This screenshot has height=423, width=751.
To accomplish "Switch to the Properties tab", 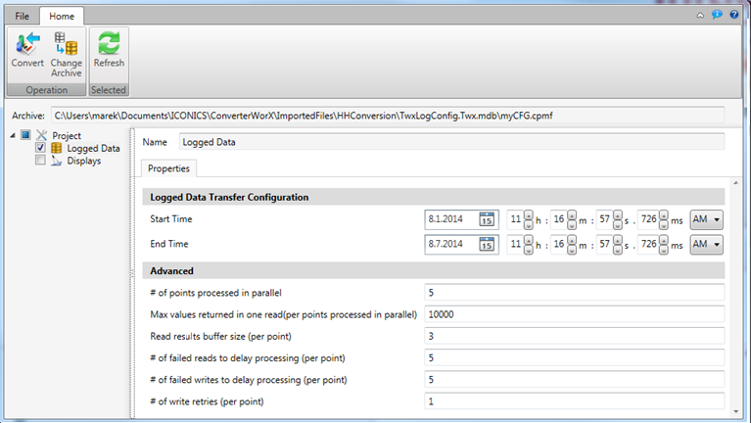I will pyautogui.click(x=169, y=168).
